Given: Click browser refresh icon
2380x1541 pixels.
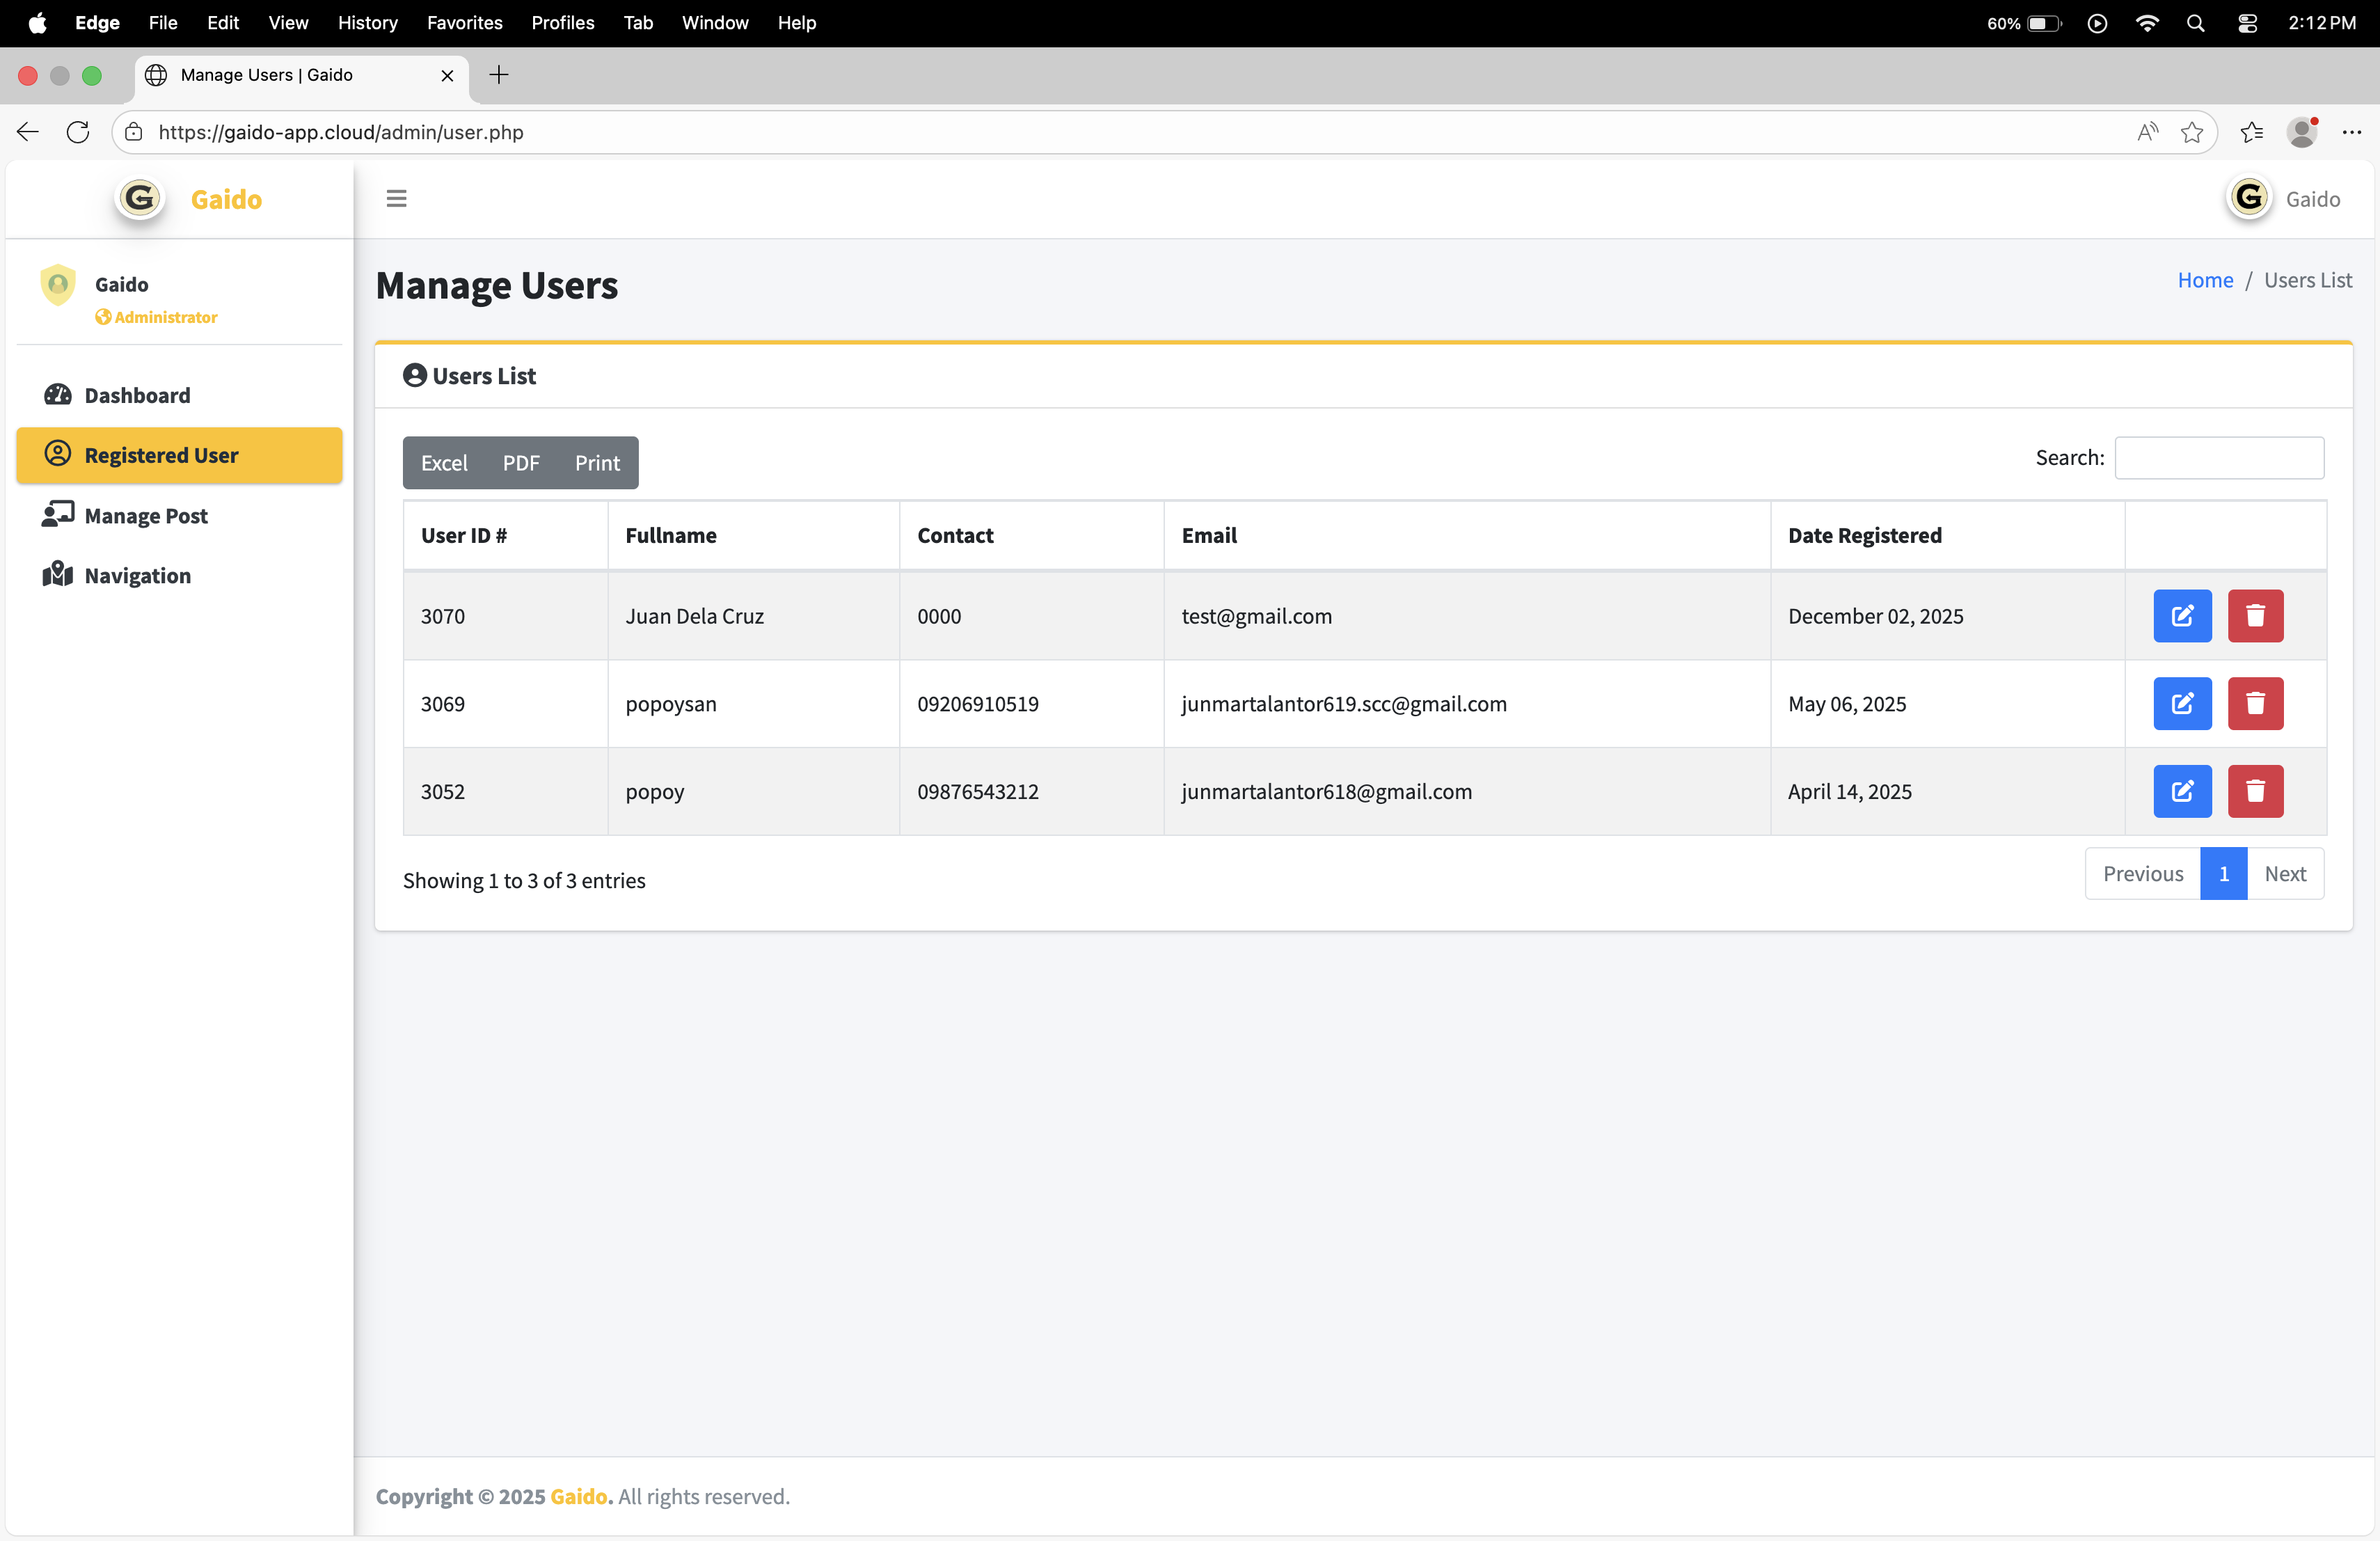Looking at the screenshot, I should pos(78,132).
